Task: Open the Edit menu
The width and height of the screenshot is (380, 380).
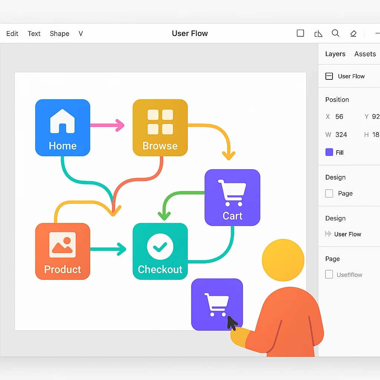Action: (x=12, y=33)
